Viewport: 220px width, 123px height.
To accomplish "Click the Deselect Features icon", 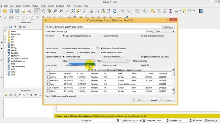I will click(x=153, y=11).
